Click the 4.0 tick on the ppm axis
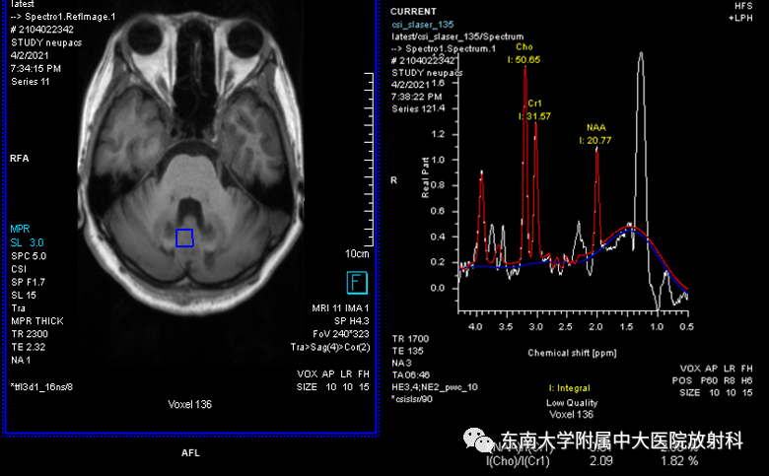Screen dimensions: 769x476 [x=475, y=326]
